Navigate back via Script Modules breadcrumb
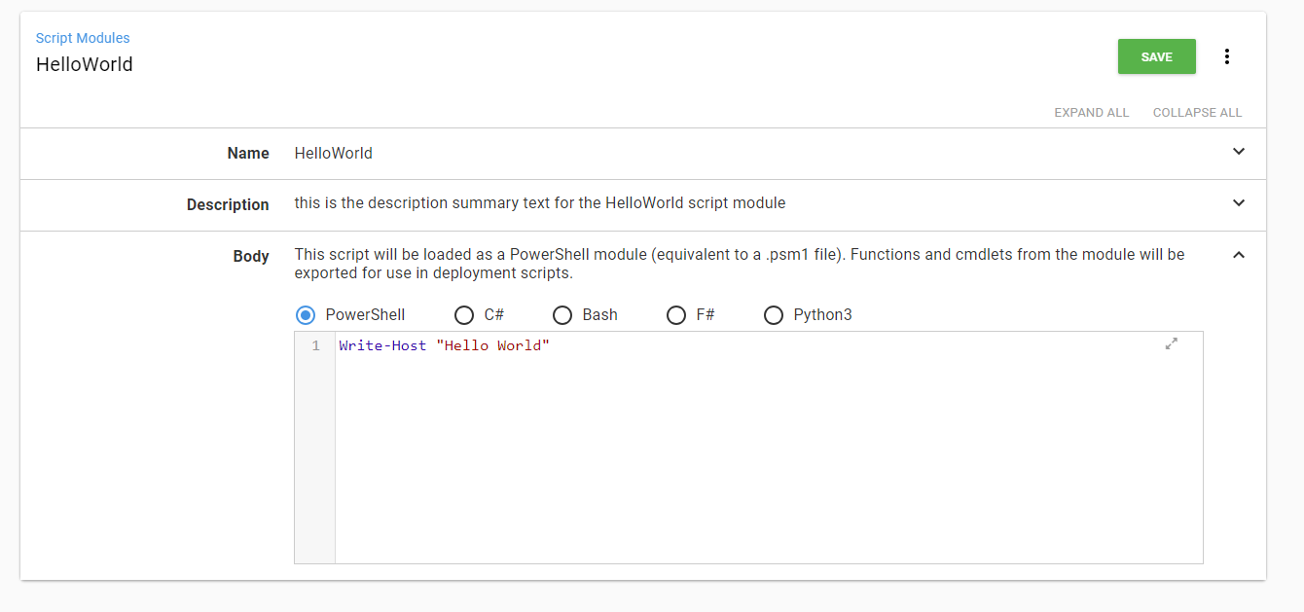Screen dimensions: 1304x612 (x=83, y=38)
